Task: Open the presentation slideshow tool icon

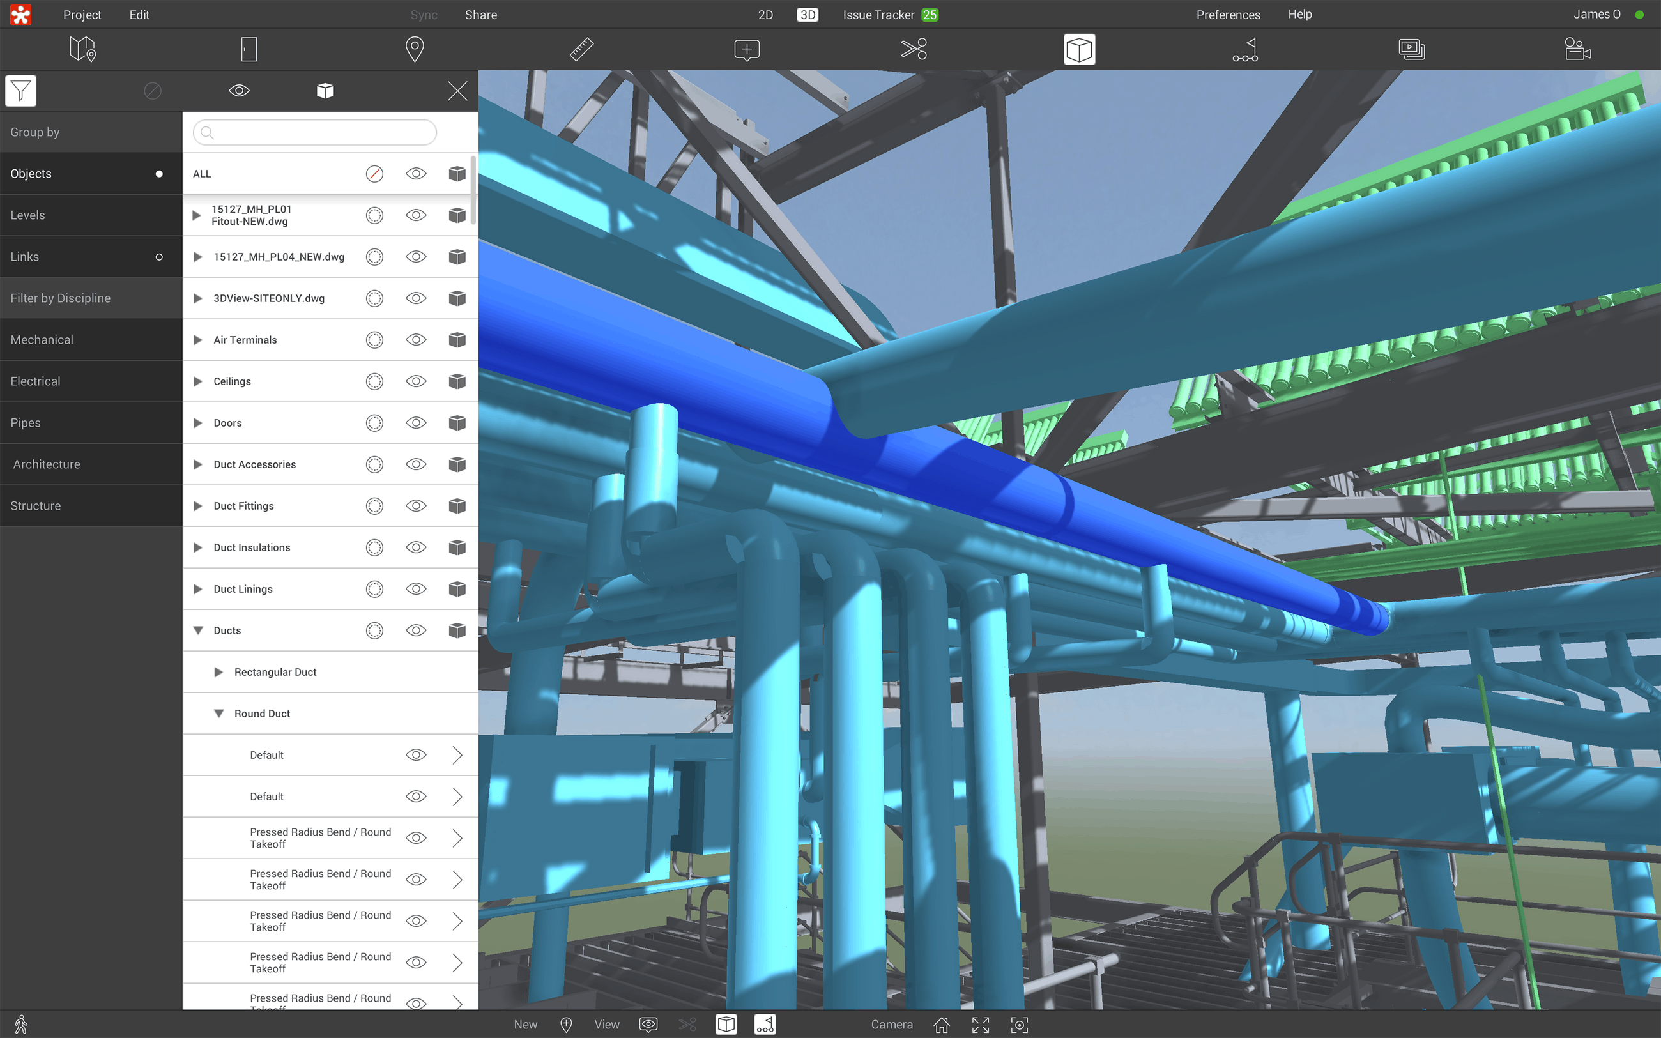Action: (x=1411, y=49)
